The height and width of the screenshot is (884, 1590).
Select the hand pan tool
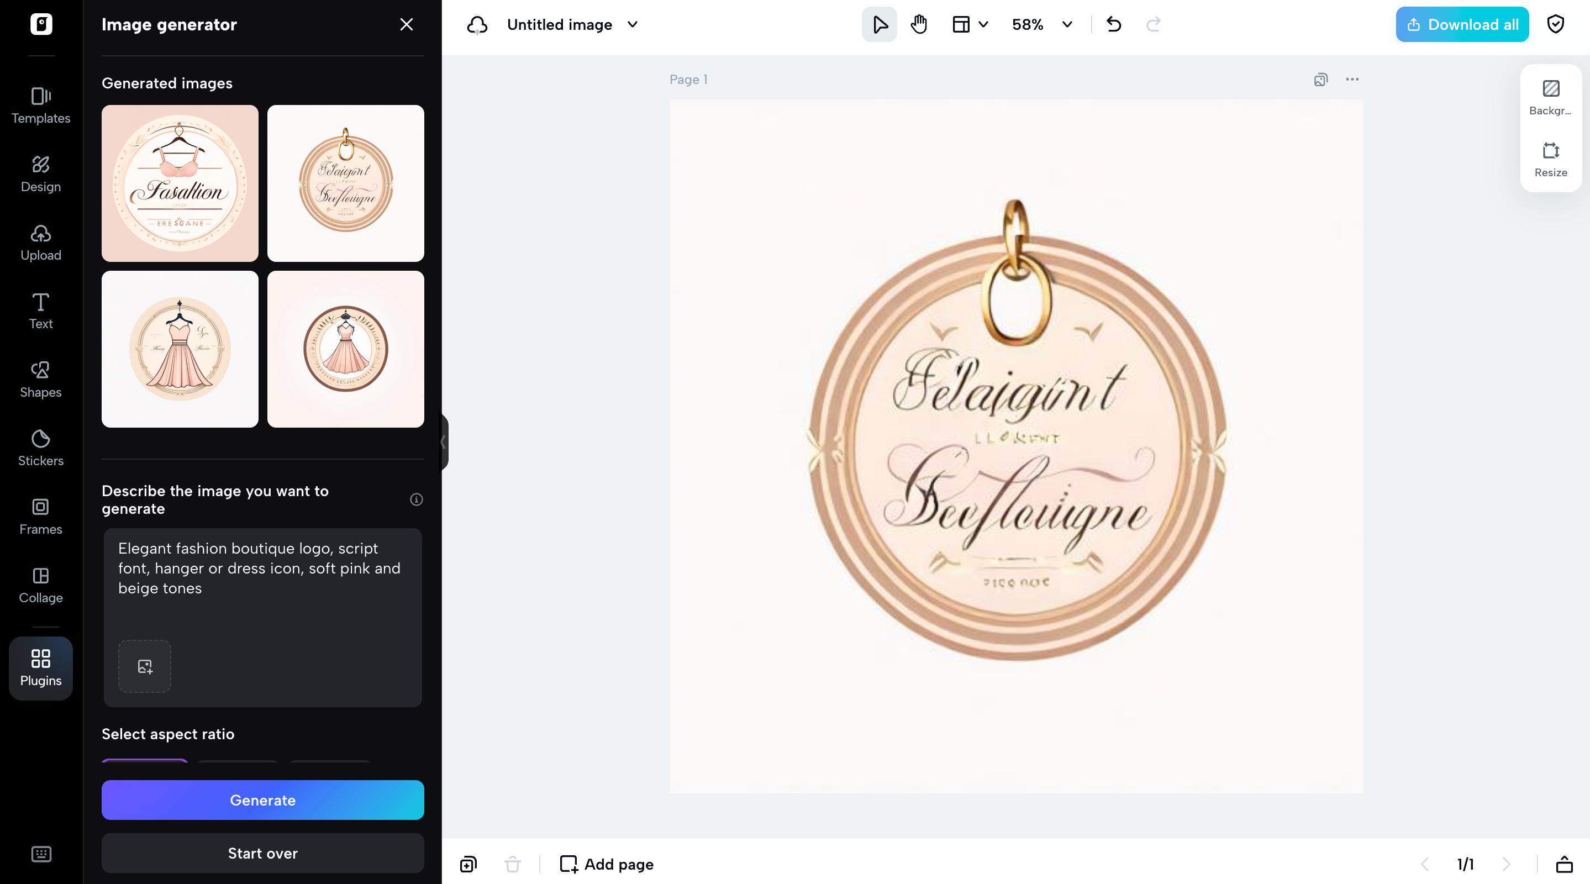918,25
